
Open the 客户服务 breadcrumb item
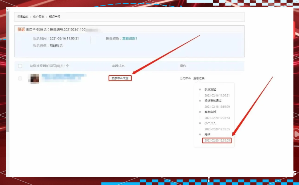coord(39,17)
